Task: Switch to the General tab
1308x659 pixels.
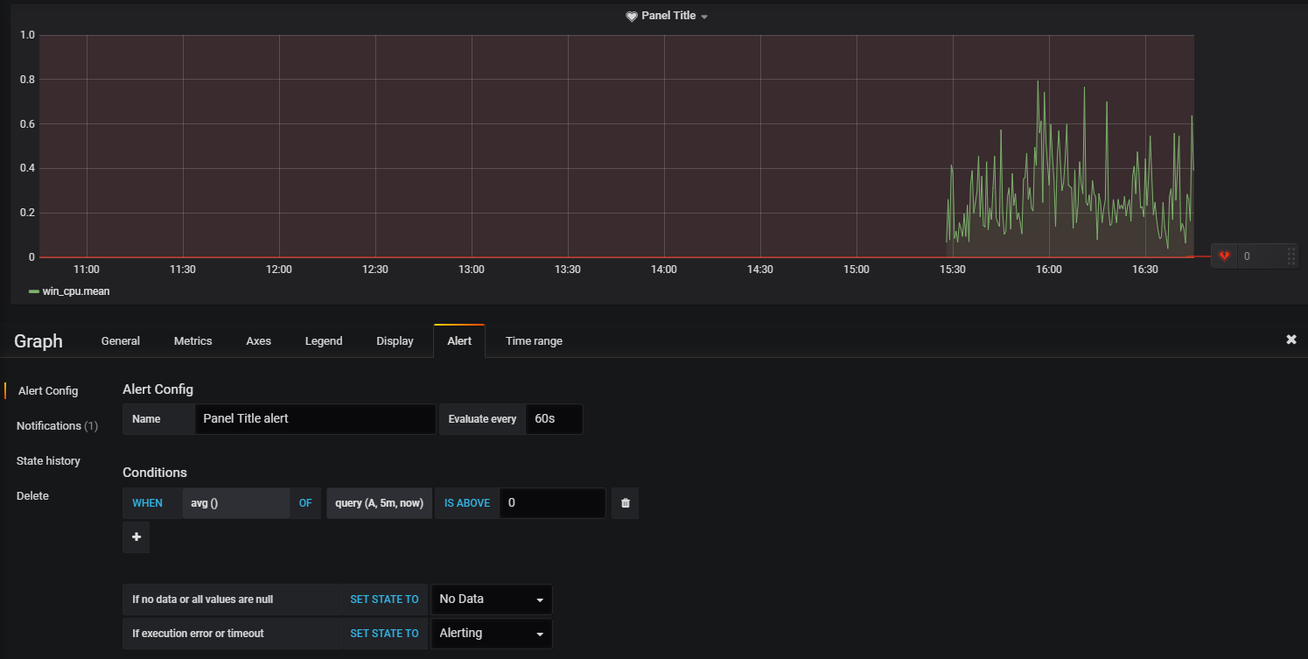Action: click(x=121, y=340)
